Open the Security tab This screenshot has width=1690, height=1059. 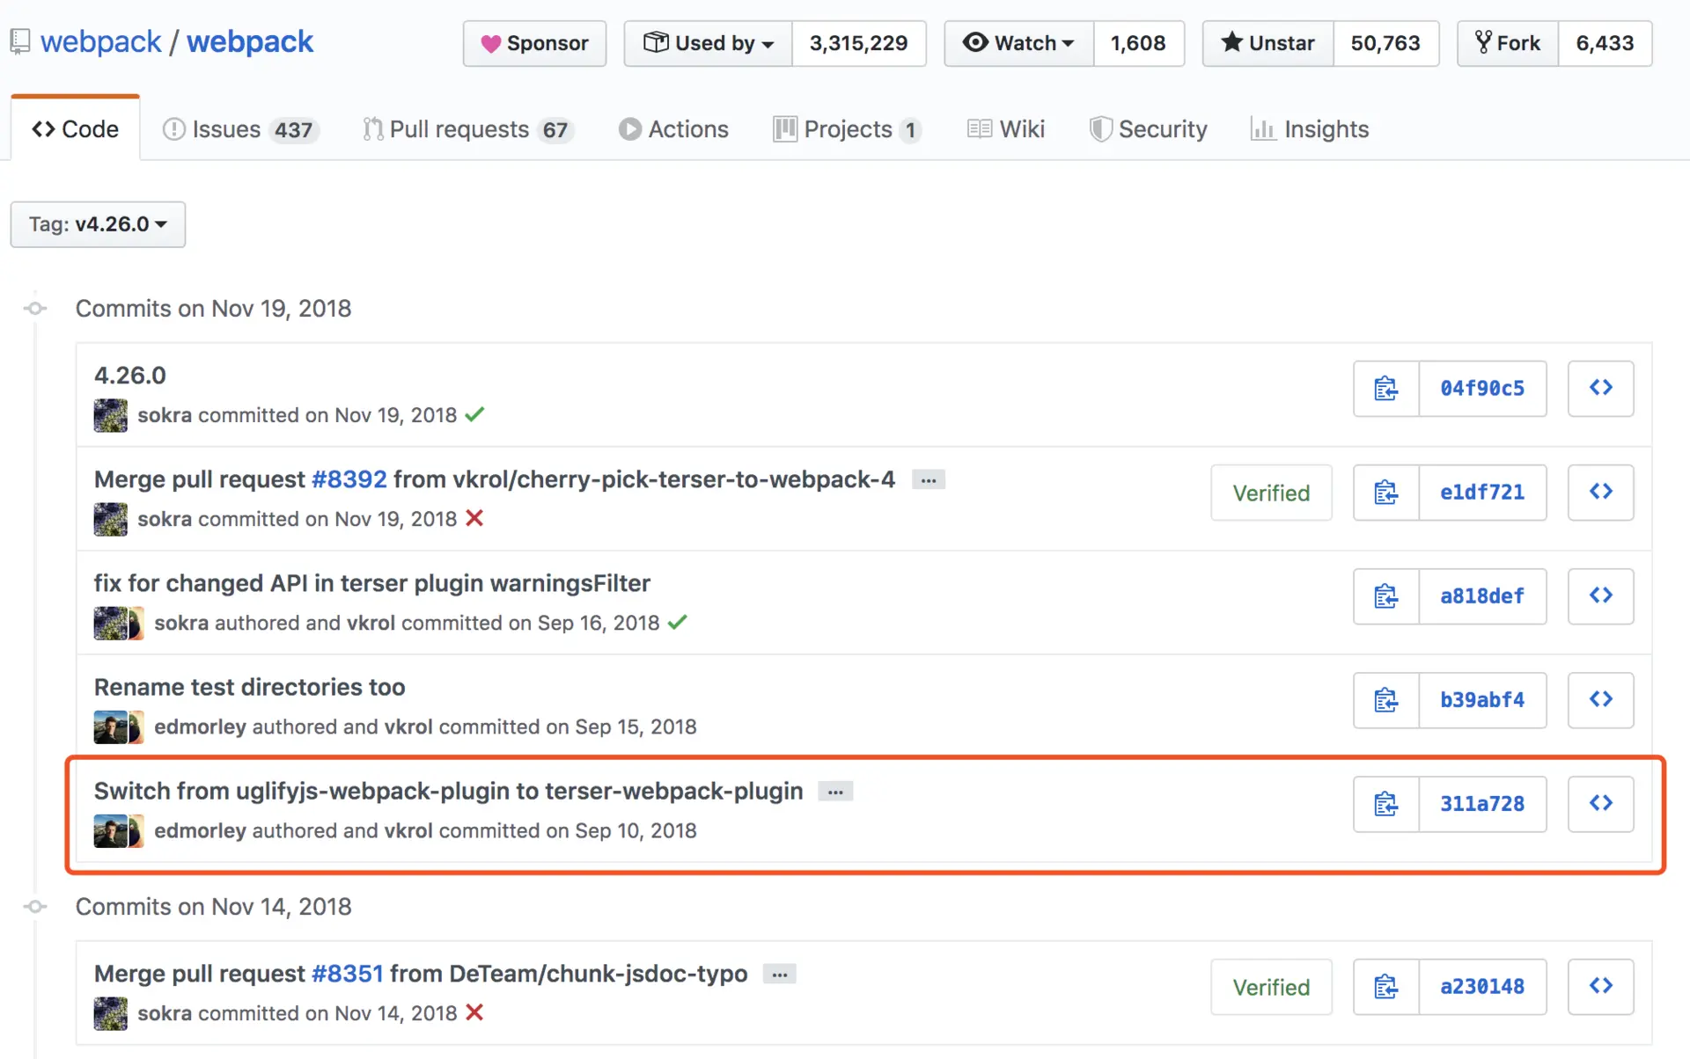tap(1148, 129)
